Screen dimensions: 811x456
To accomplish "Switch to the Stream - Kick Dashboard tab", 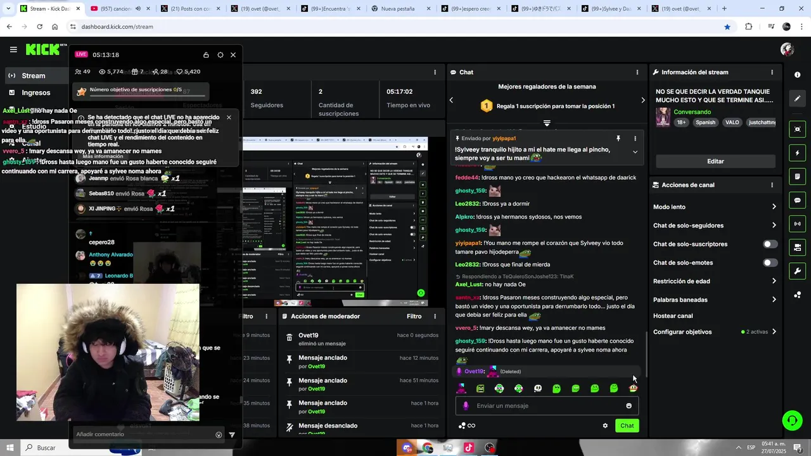I will click(49, 9).
